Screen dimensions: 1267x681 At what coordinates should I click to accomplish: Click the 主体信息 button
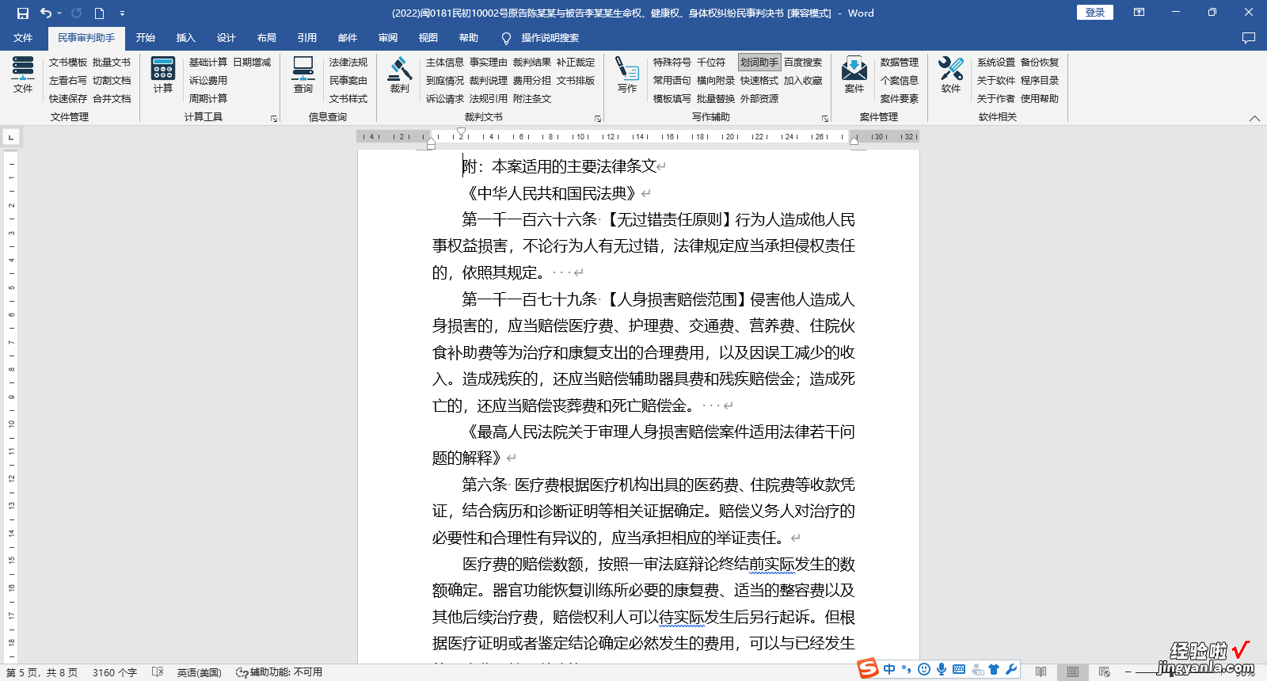445,62
